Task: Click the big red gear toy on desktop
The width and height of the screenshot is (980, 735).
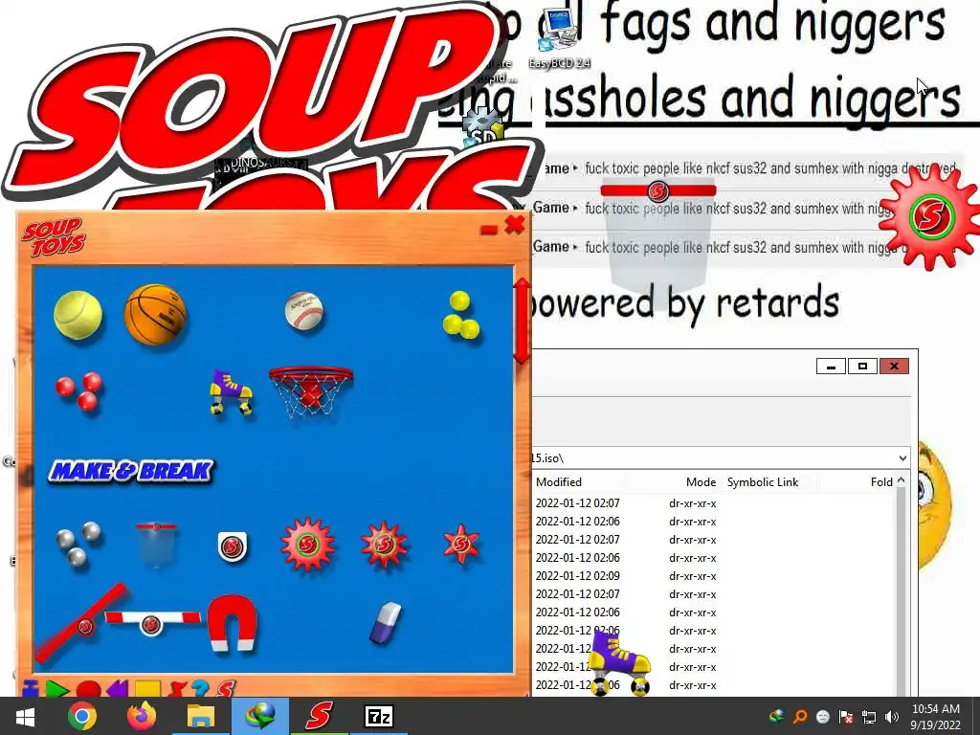Action: [931, 217]
